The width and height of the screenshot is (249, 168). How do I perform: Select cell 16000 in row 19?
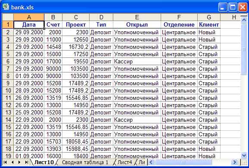[x=53, y=156]
